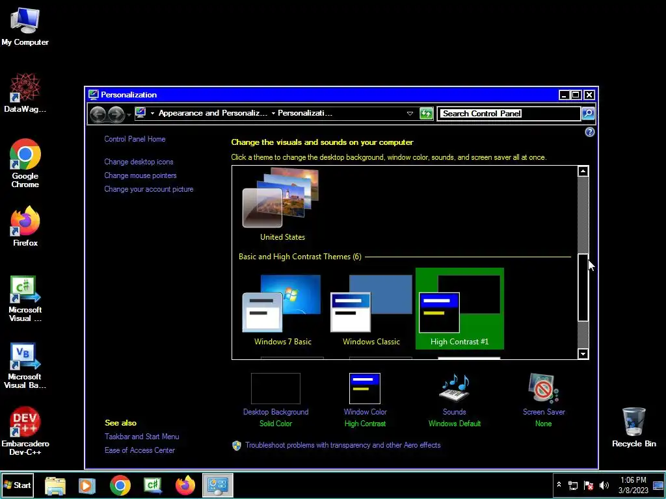The image size is (666, 499).
Task: Refresh the Personalization page
Action: click(426, 113)
